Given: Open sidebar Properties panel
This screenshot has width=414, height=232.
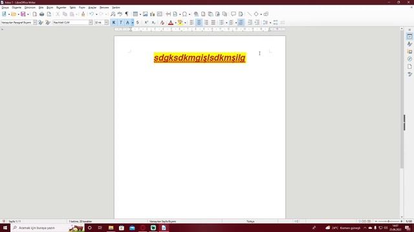Looking at the screenshot, I should point(409,37).
